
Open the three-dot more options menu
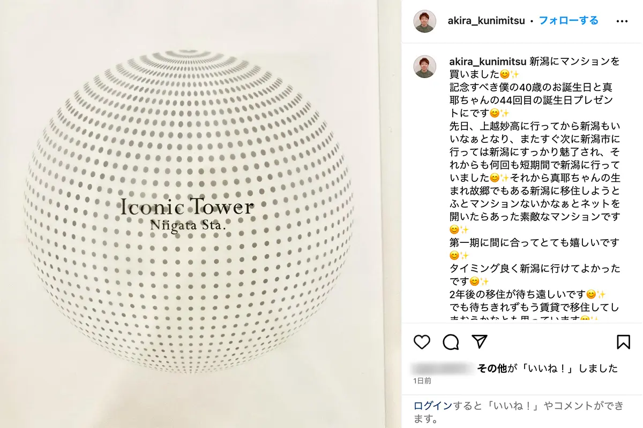[x=622, y=21]
